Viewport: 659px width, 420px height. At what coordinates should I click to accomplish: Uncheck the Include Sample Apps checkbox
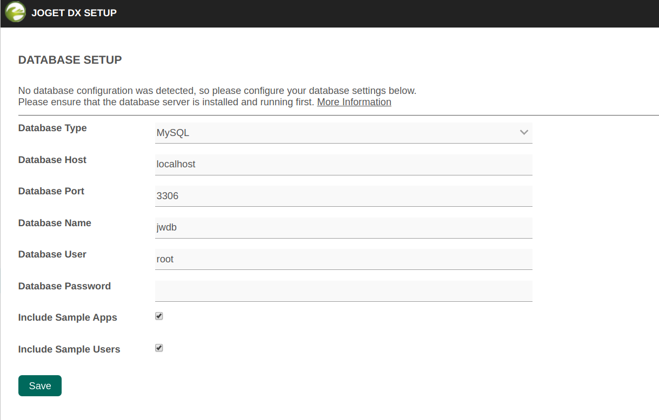159,316
